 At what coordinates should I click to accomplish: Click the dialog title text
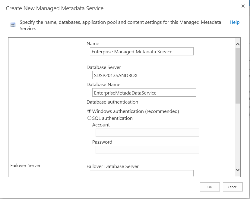(x=55, y=8)
